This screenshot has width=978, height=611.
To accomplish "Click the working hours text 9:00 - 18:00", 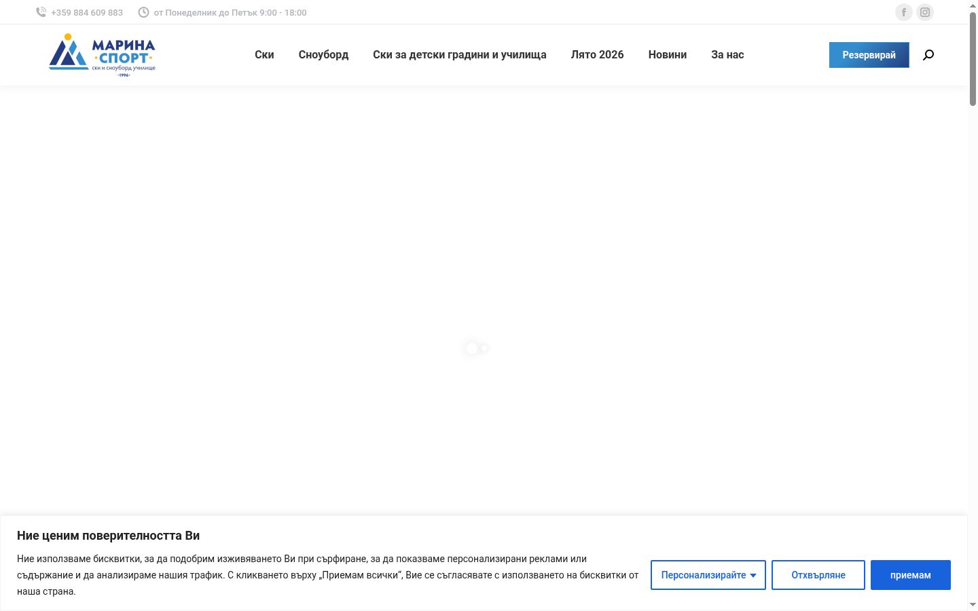I will click(283, 12).
